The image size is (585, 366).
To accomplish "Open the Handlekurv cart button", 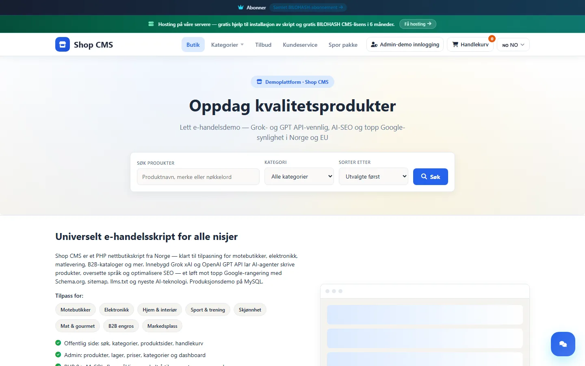I will (x=470, y=44).
